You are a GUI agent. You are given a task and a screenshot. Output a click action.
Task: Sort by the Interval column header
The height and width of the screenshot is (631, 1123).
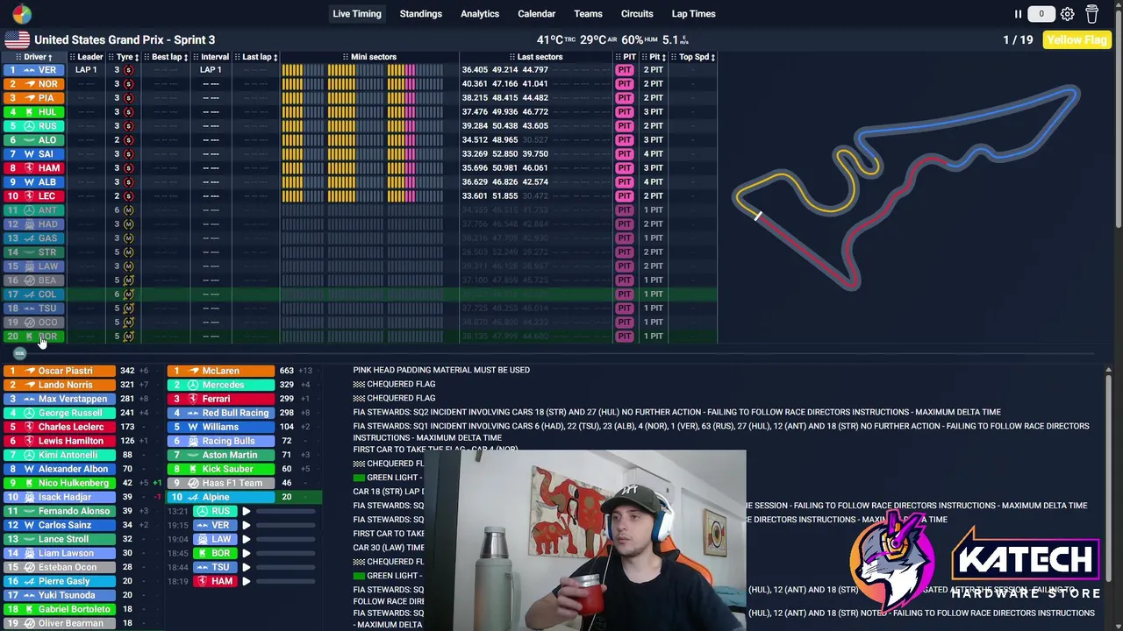(x=211, y=57)
